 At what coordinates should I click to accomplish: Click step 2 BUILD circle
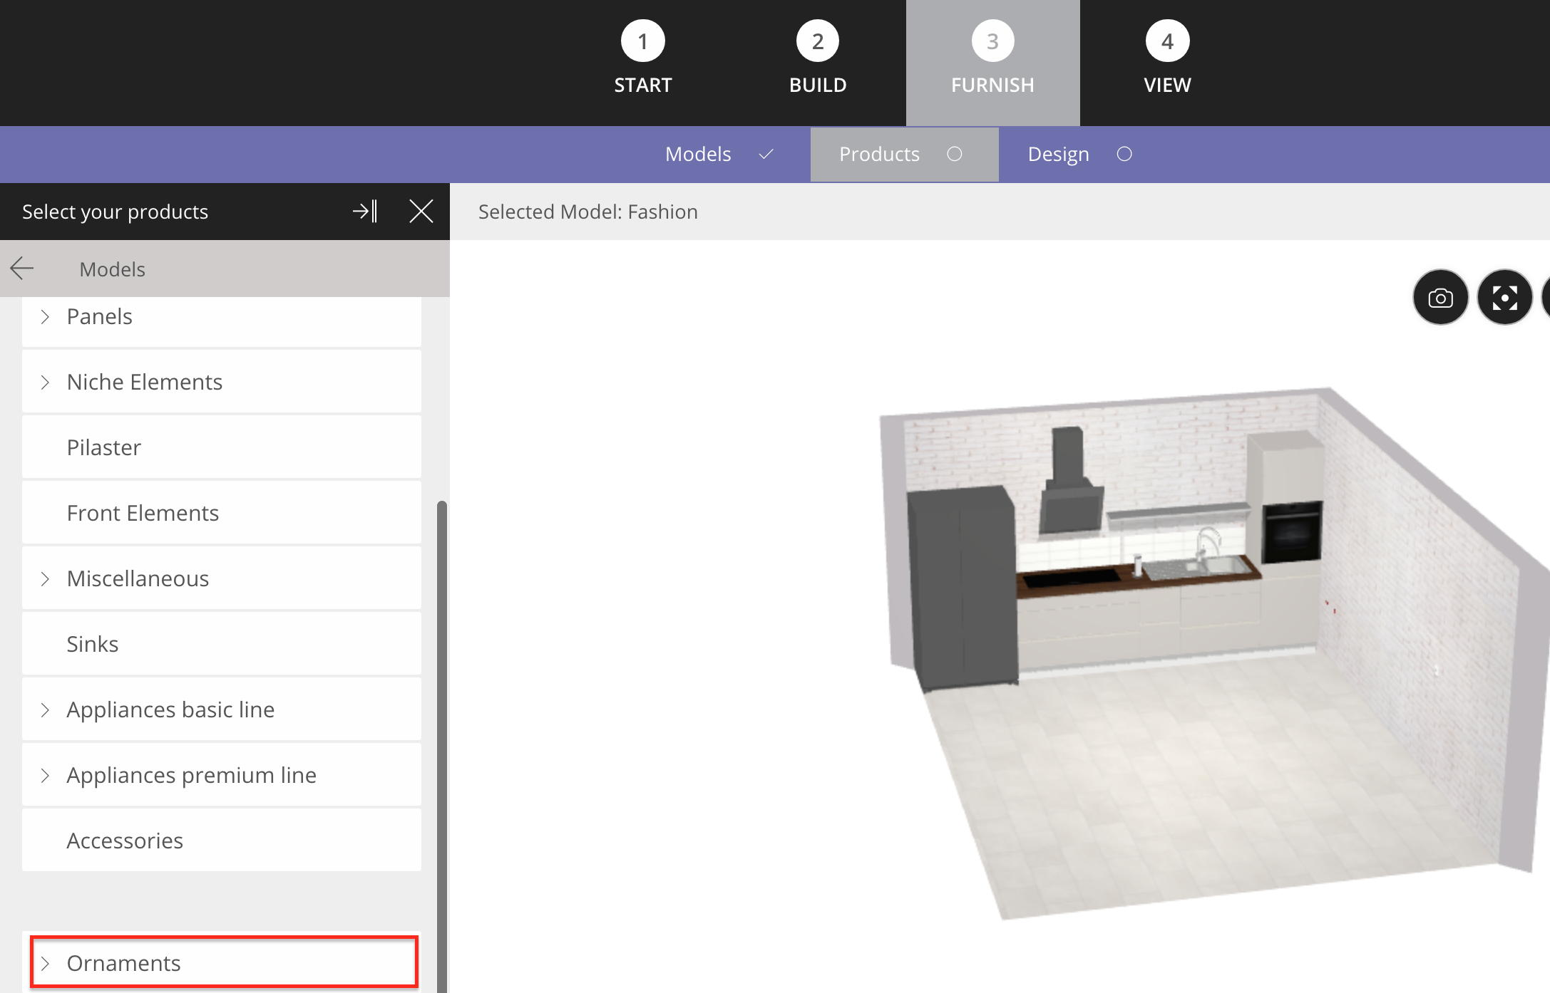pos(818,41)
